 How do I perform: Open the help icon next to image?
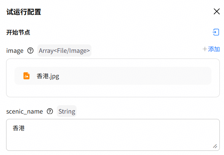(30, 51)
